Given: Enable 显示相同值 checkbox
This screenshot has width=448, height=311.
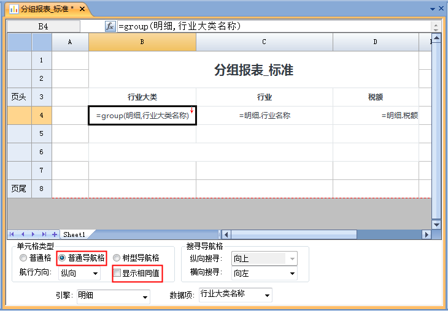Looking at the screenshot, I should coord(117,273).
